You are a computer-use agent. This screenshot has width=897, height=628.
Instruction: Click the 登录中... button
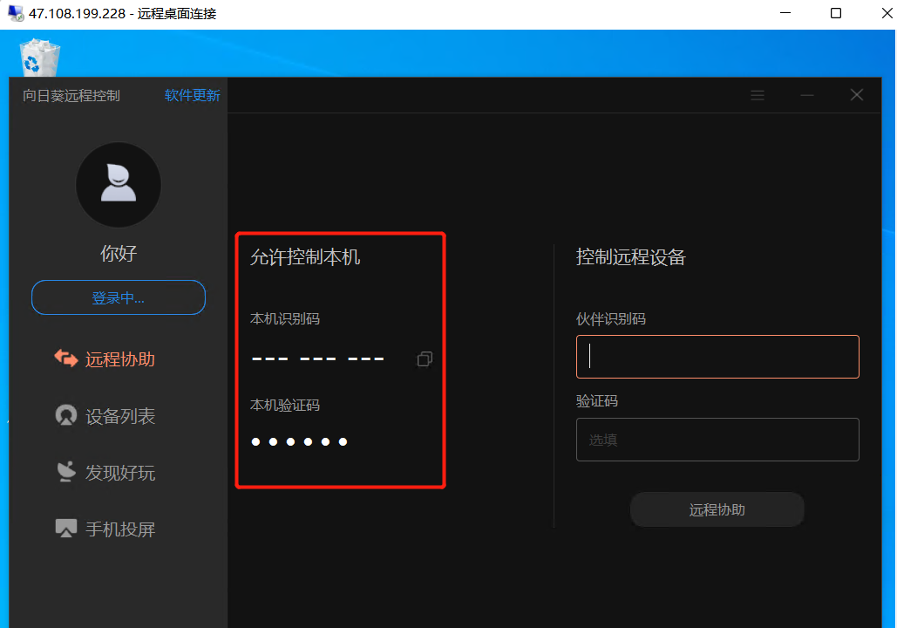119,297
